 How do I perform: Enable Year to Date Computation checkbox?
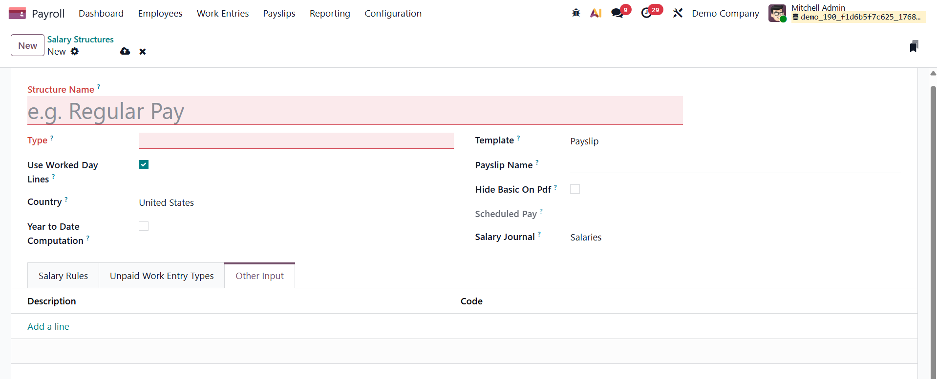(x=144, y=226)
